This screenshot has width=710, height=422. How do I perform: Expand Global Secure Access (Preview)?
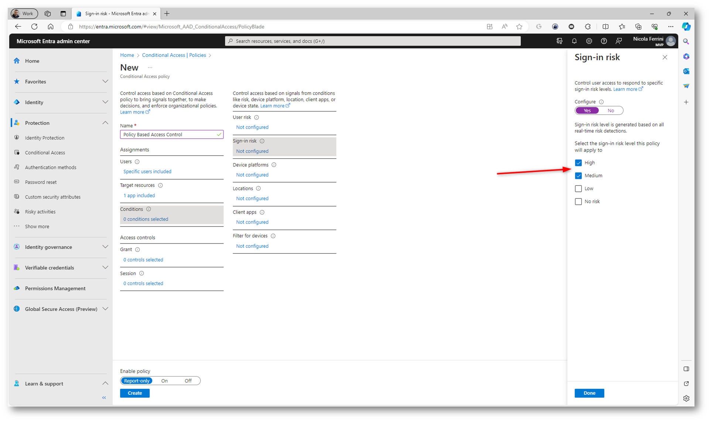click(x=105, y=309)
